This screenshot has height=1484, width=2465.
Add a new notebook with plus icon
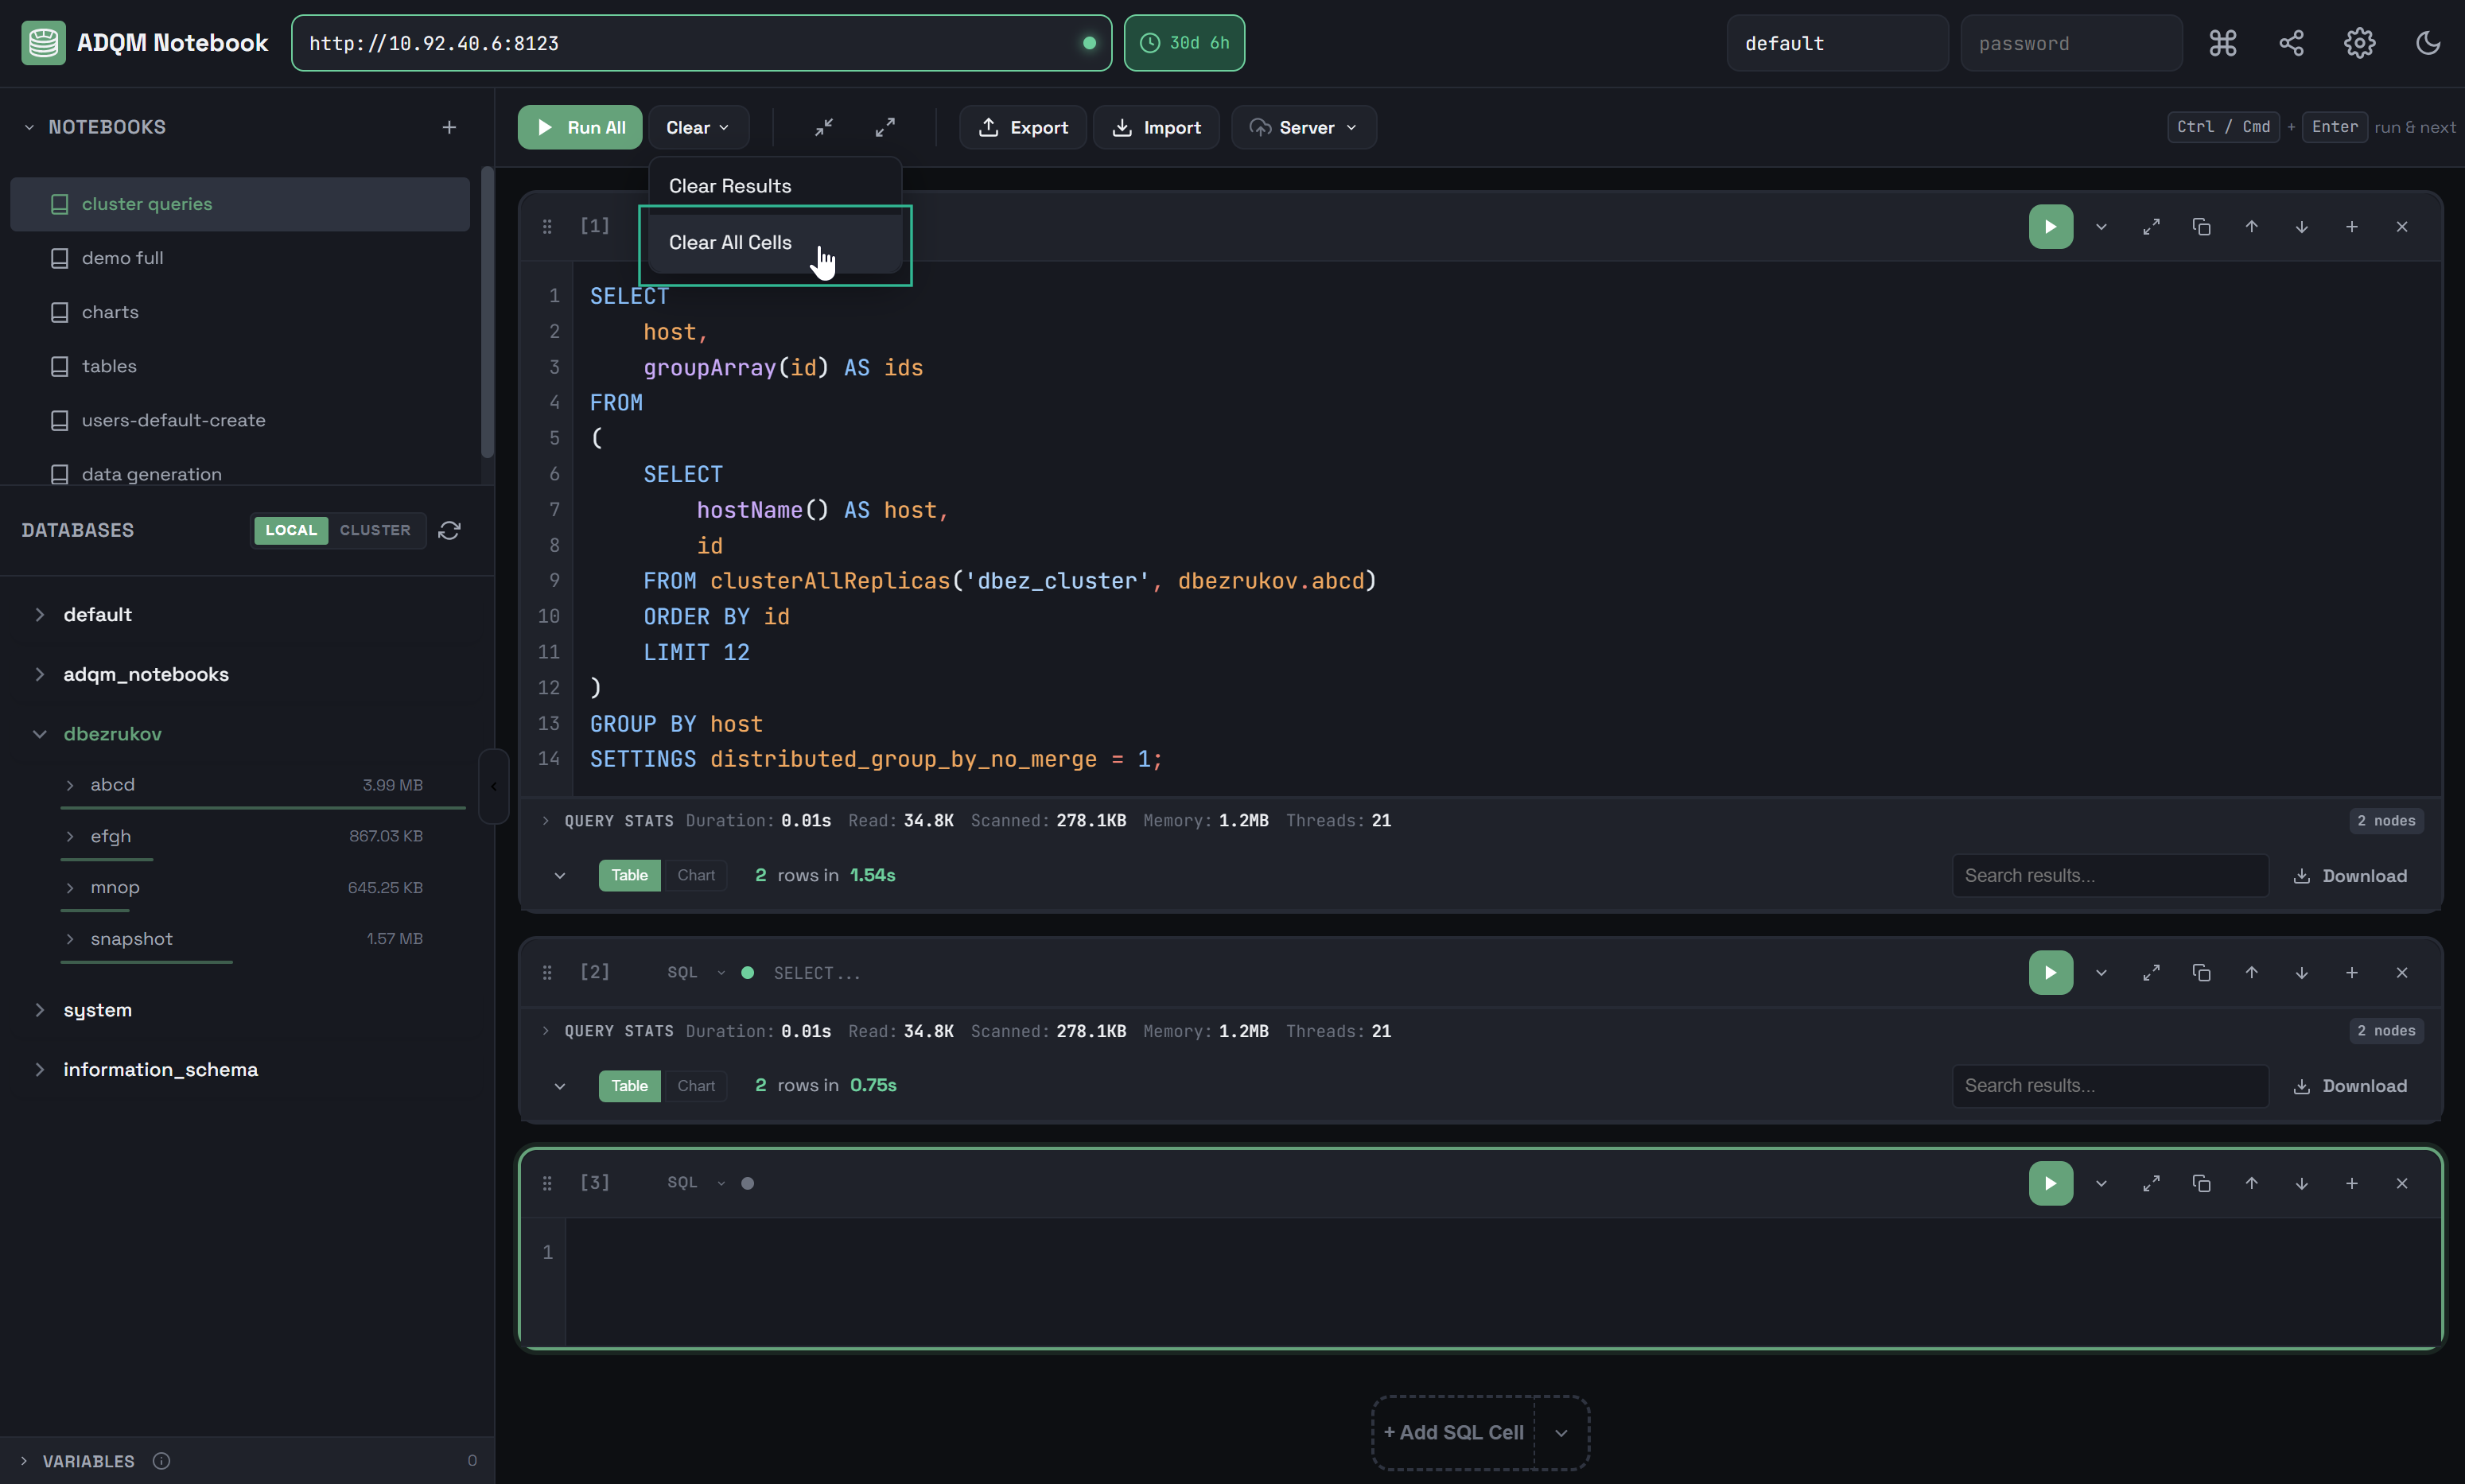449,127
